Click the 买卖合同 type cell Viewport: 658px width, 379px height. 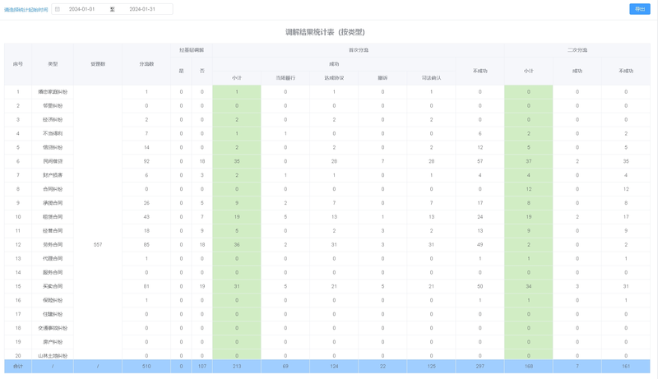coord(53,286)
